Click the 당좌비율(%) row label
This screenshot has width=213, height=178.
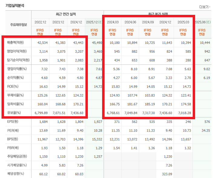pos(15,104)
